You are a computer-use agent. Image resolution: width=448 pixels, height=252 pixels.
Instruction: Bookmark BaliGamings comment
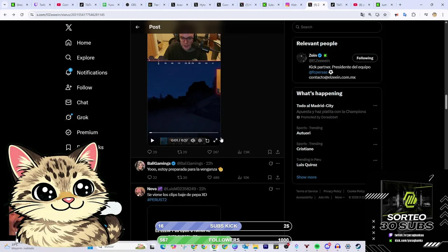[269, 177]
